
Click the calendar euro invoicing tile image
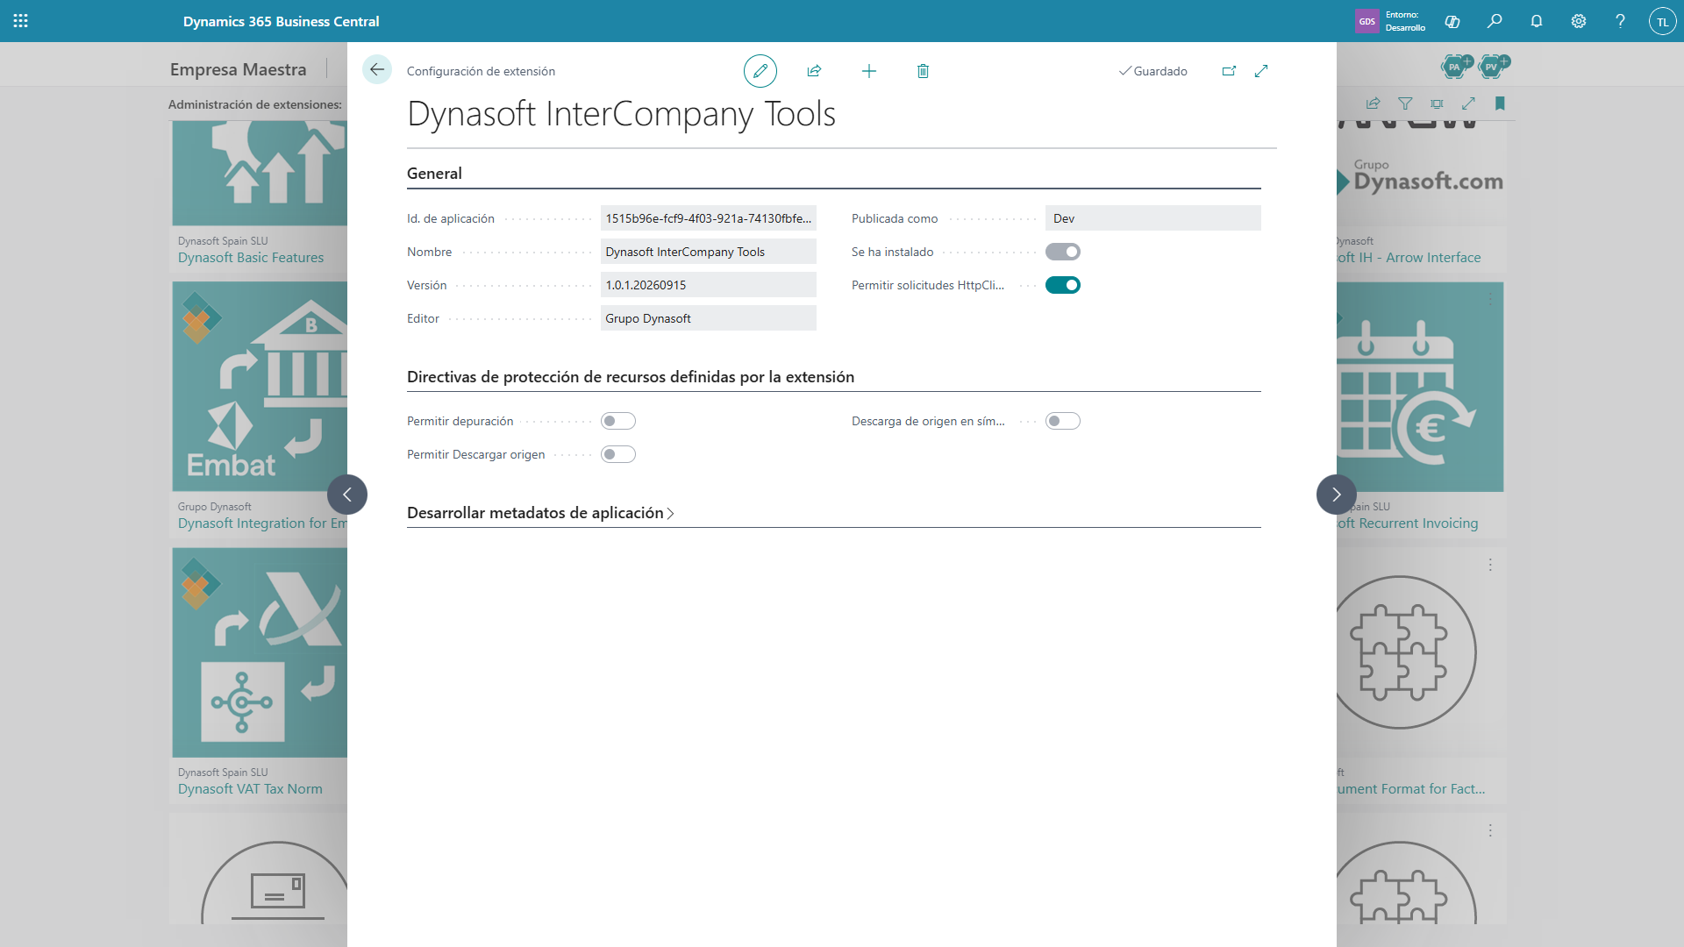[x=1420, y=387]
